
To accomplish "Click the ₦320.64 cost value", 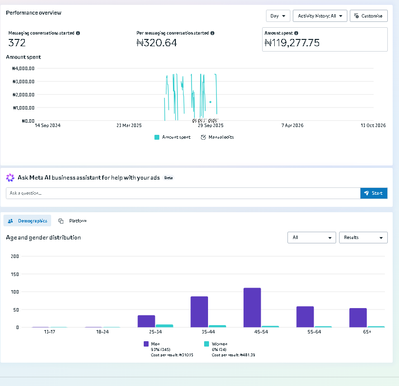I will [x=156, y=43].
